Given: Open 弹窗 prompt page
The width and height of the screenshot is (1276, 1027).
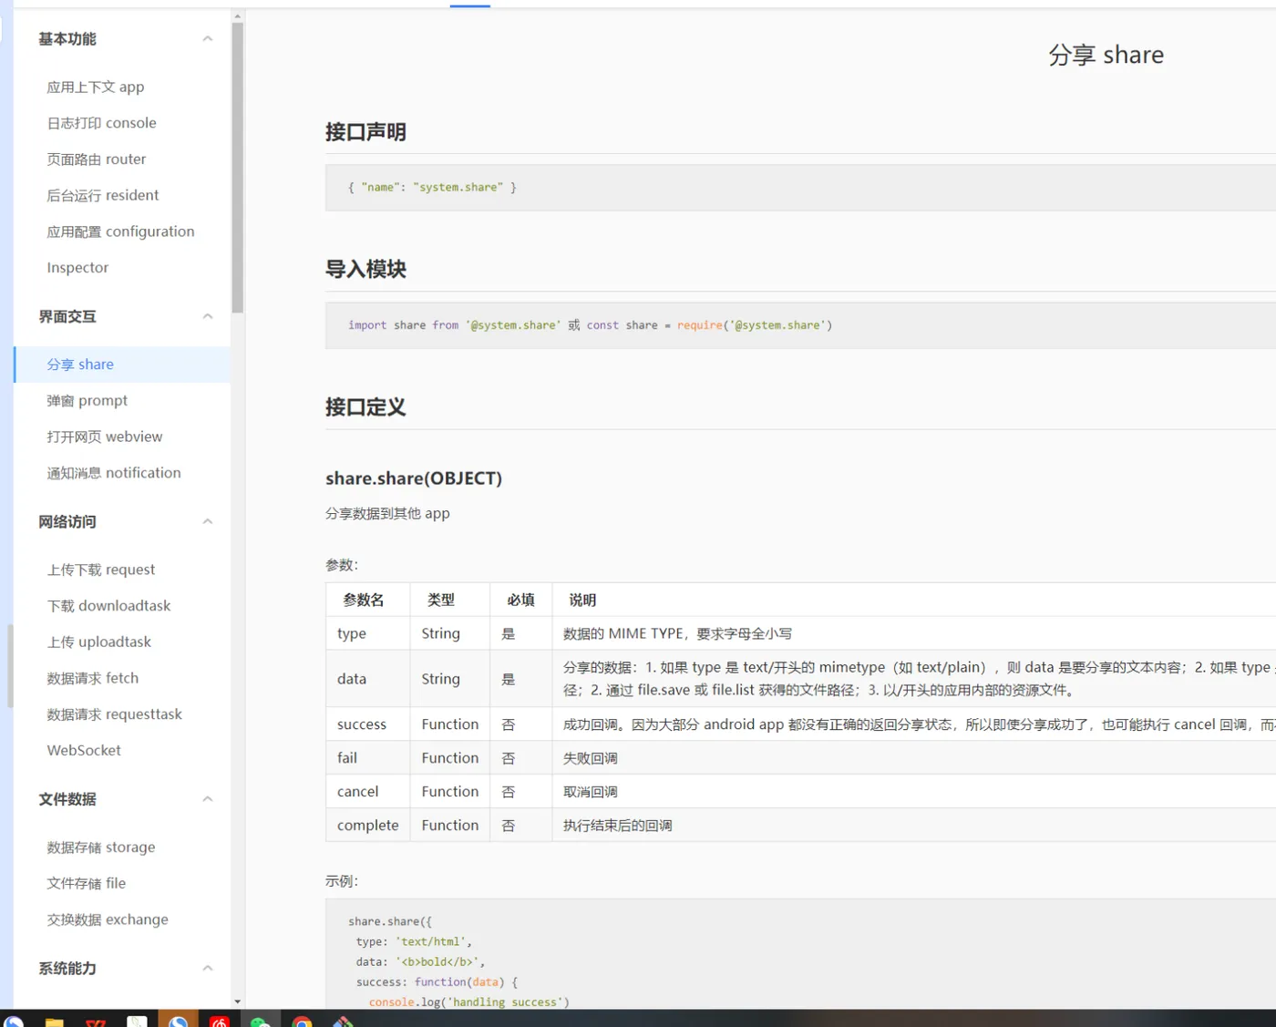Looking at the screenshot, I should point(87,401).
